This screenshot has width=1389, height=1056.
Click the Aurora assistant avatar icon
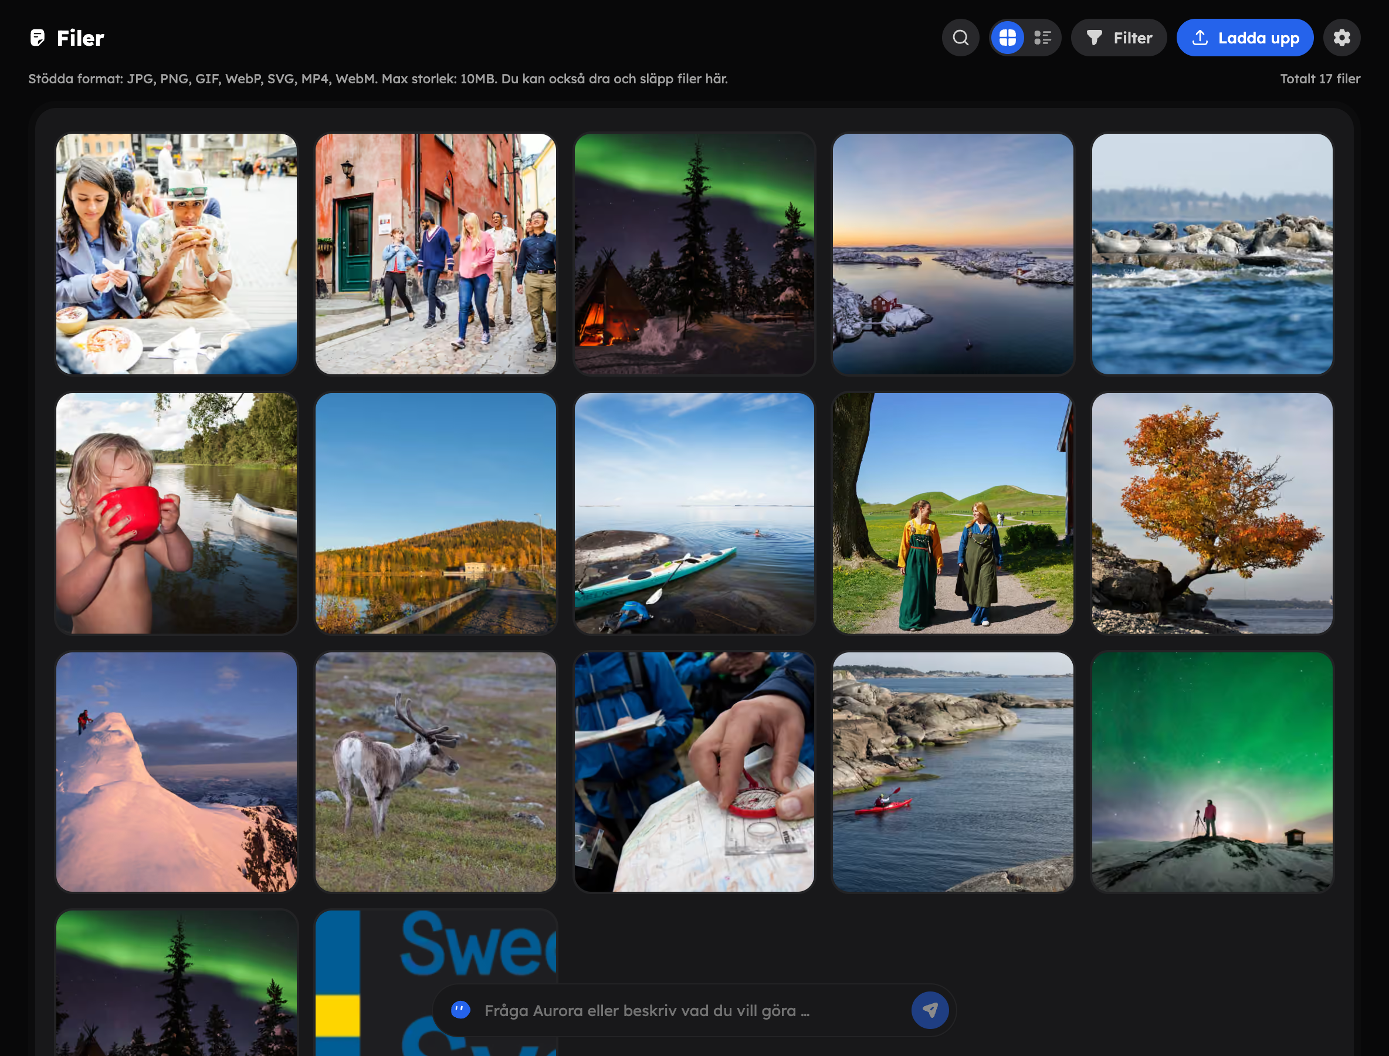coord(460,1010)
